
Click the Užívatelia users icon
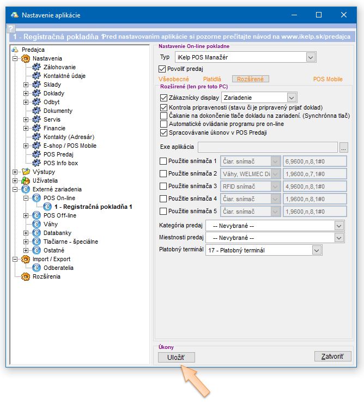(x=25, y=180)
